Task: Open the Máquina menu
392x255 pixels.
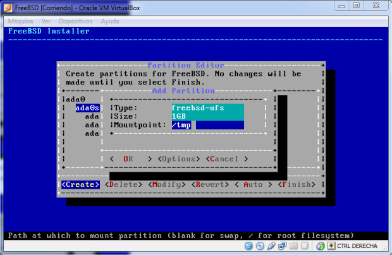Action: coord(20,21)
